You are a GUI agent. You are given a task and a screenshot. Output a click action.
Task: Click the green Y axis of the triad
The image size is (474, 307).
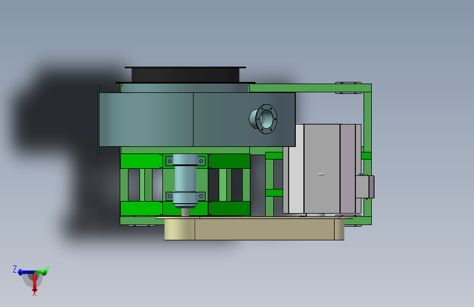pyautogui.click(x=42, y=272)
